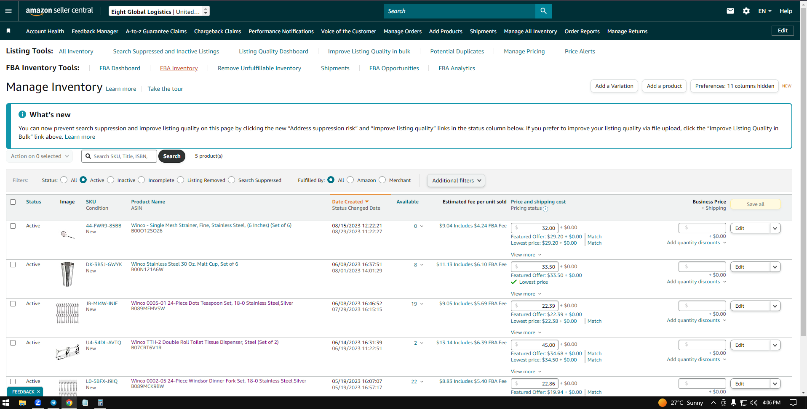Screen dimensions: 807x409
Task: Click the search magnifier button
Action: pos(543,11)
